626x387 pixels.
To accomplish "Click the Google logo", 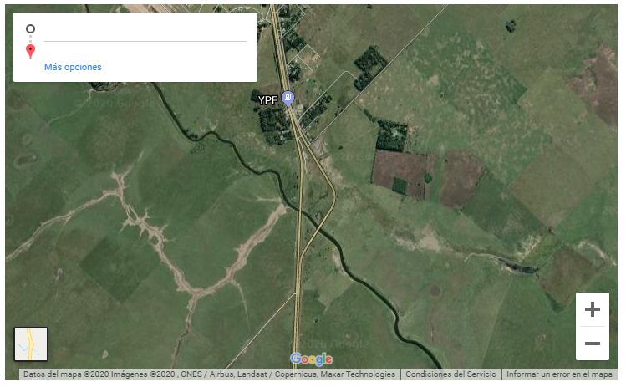I will click(312, 359).
